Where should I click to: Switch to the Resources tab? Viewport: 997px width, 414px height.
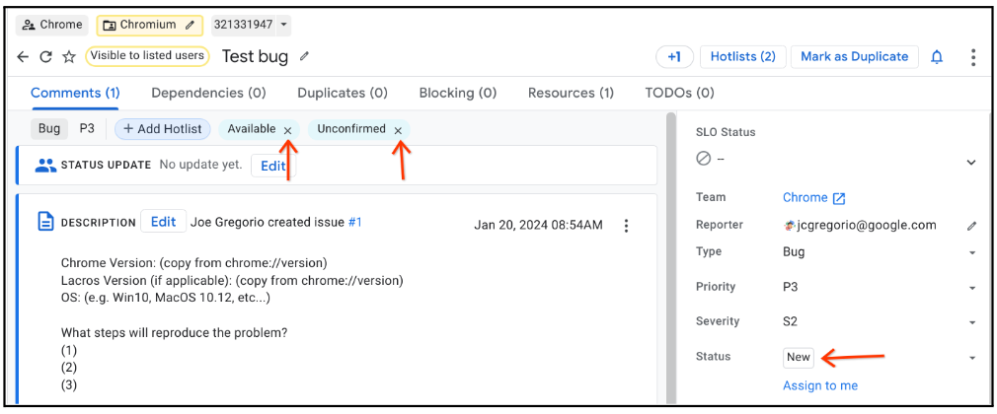(571, 93)
